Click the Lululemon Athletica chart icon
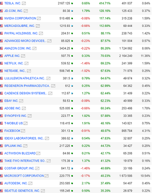Viewport: 153px width, 193px height. click(48, 78)
